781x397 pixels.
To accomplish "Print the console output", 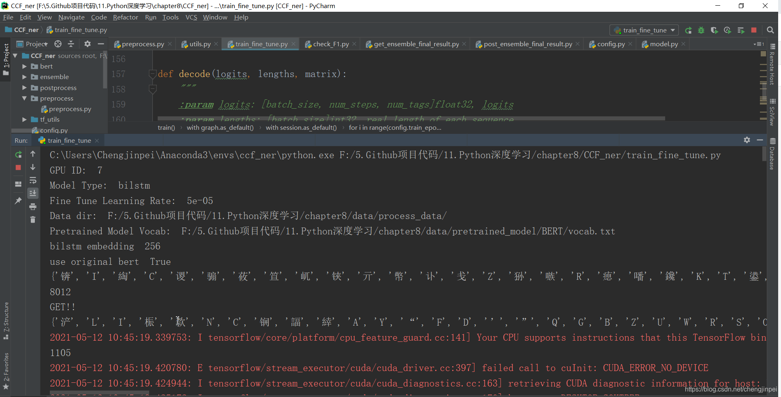I will (x=33, y=207).
